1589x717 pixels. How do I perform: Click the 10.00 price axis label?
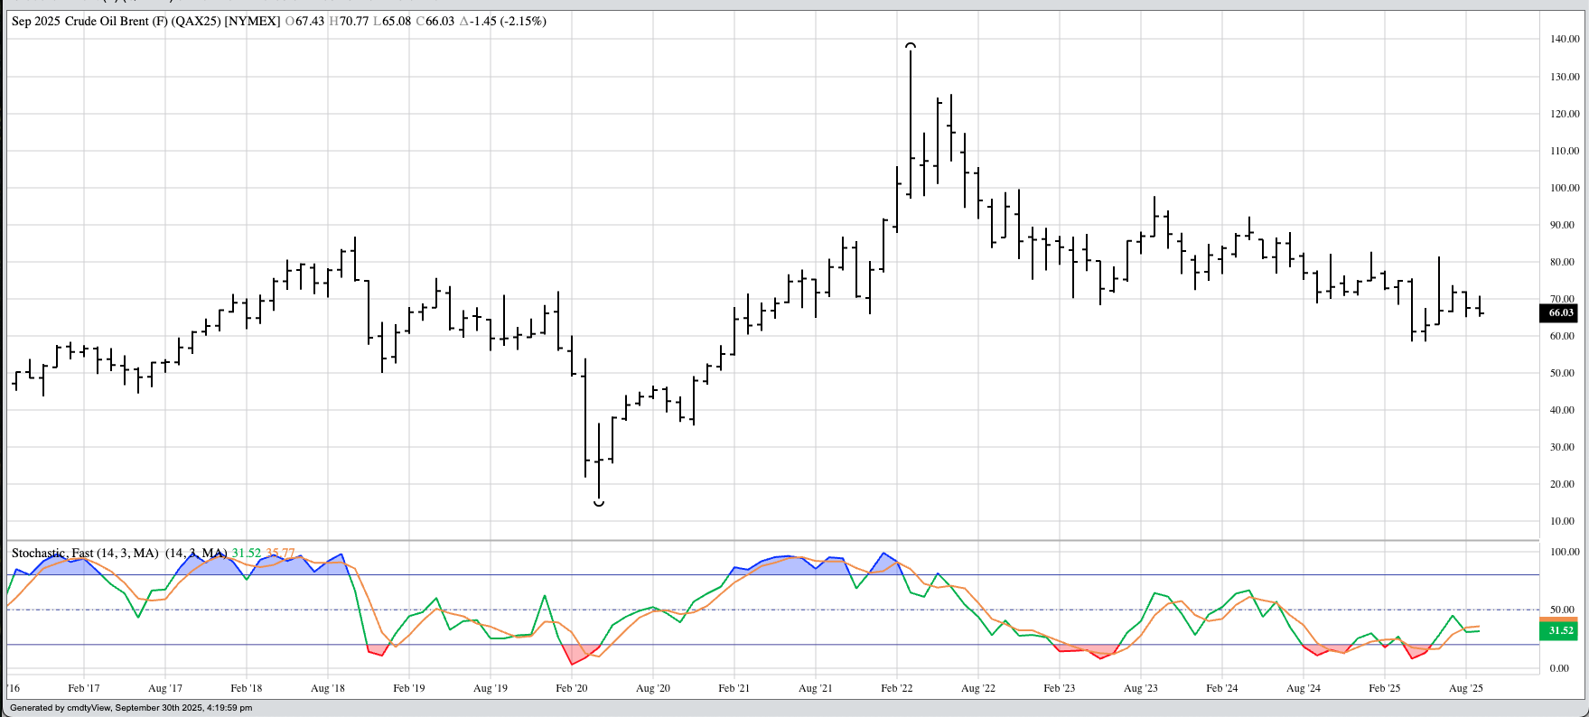coord(1562,522)
